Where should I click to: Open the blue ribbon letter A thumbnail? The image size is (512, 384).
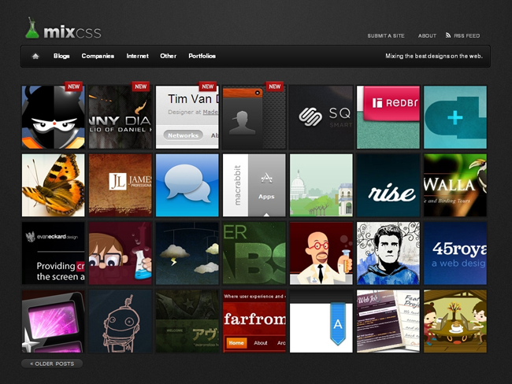[321, 321]
